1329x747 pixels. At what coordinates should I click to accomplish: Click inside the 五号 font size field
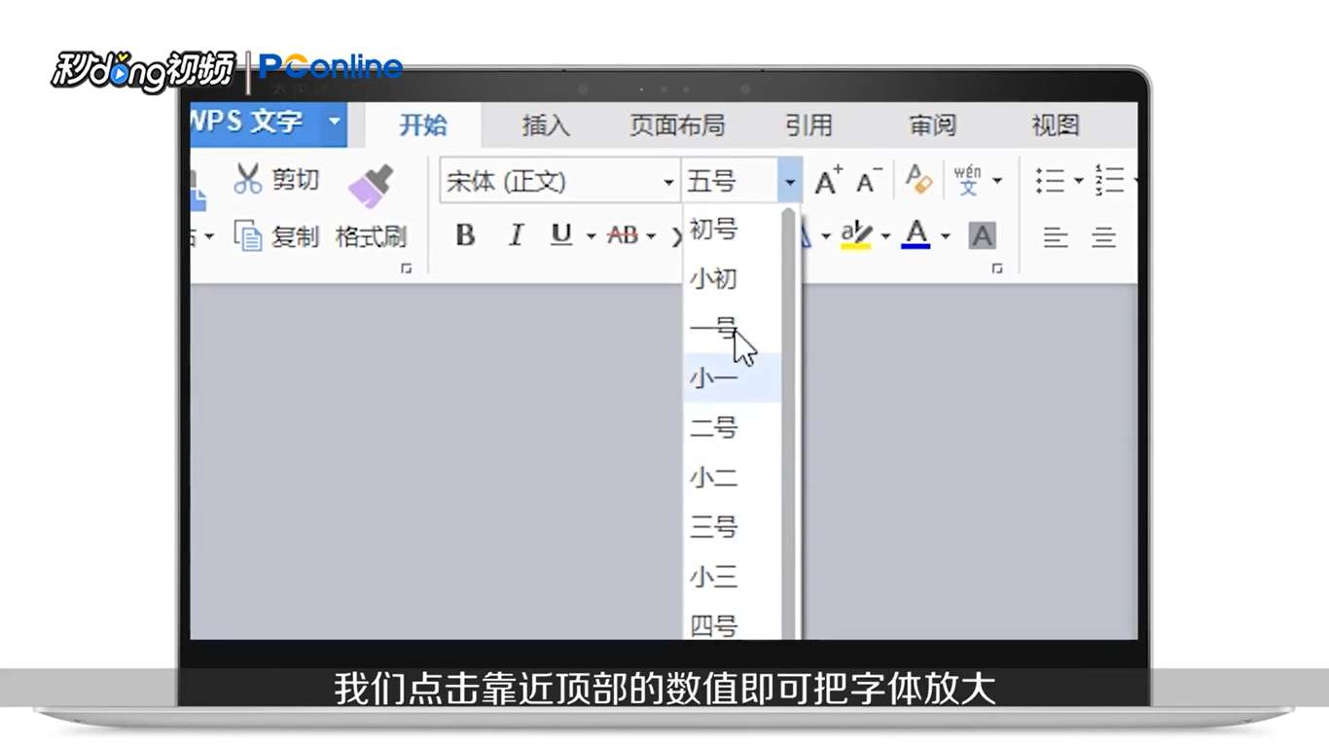click(x=731, y=182)
